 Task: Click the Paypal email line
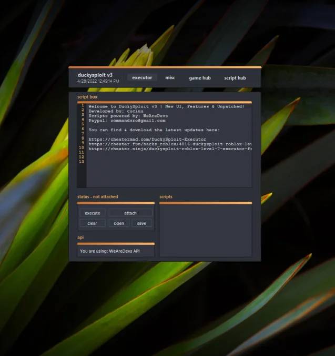click(127, 121)
